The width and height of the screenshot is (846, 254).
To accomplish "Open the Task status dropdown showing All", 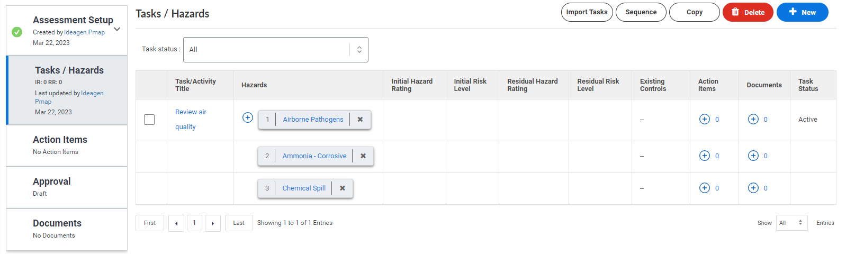I will pos(276,50).
